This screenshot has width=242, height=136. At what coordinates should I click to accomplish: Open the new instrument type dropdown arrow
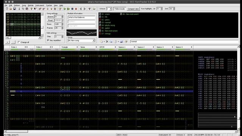[104, 42]
